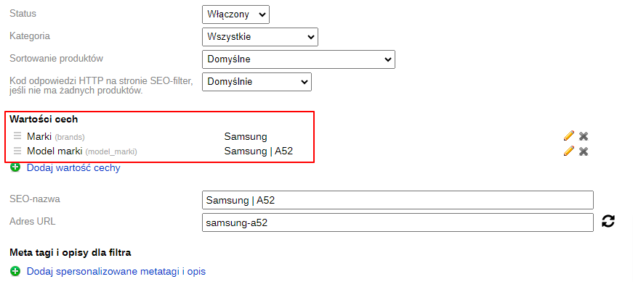Edit the Marki feature value with pencil icon

click(568, 136)
